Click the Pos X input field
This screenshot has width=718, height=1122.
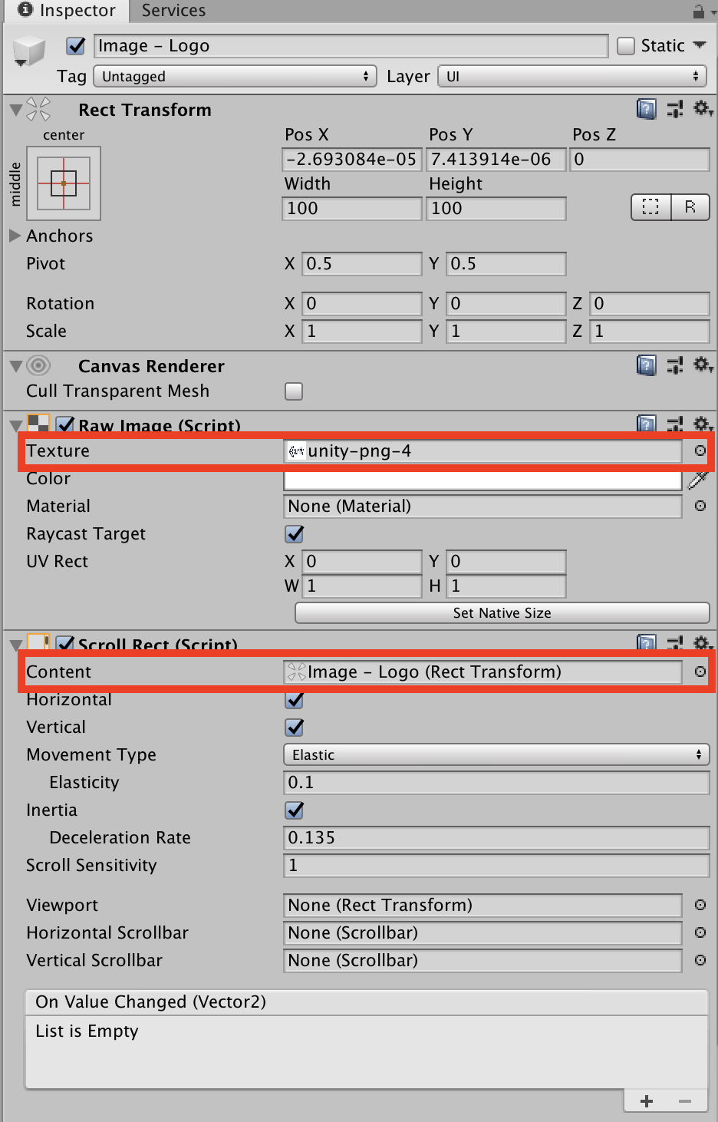coord(351,159)
